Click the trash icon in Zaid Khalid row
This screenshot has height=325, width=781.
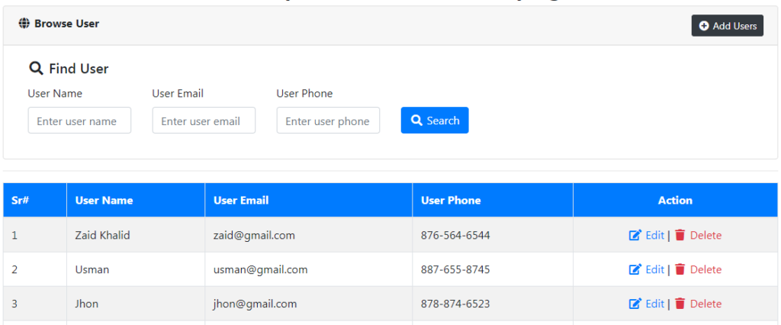point(680,235)
